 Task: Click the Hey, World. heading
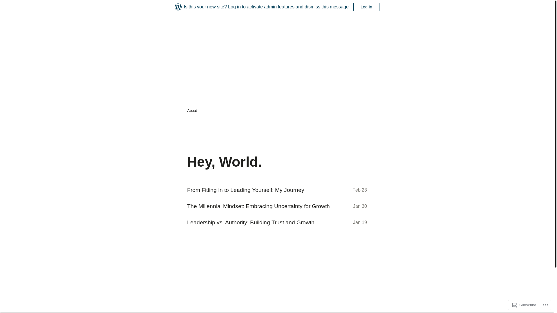[224, 162]
